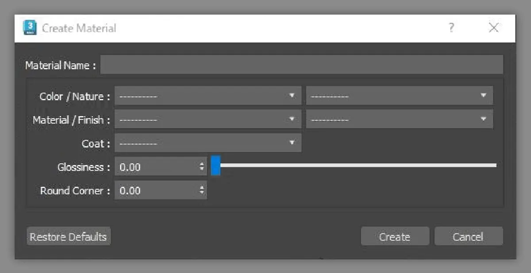This screenshot has width=531, height=273.
Task: Increase Round Corner with the spinner up arrow
Action: point(202,188)
